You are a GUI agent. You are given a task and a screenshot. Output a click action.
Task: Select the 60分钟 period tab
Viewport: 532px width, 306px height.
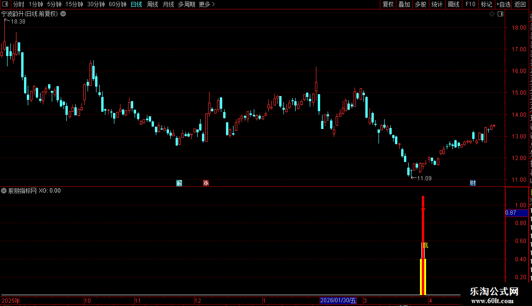118,4
